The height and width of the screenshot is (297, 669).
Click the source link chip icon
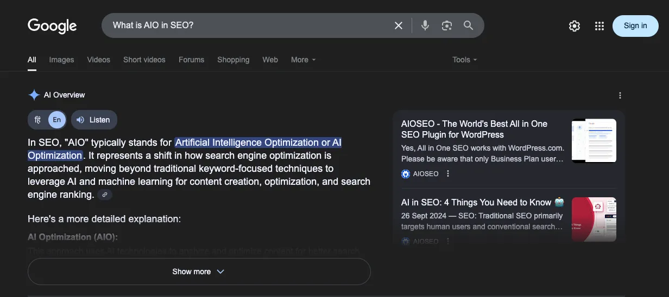tap(105, 195)
